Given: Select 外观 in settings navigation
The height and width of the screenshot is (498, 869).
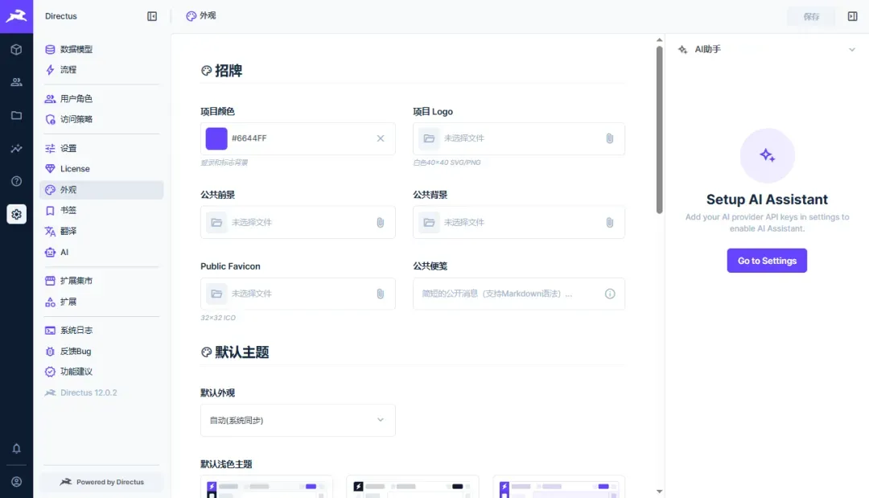Looking at the screenshot, I should [x=101, y=190].
